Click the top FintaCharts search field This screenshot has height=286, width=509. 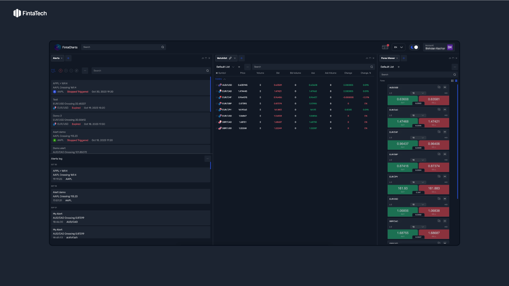click(123, 47)
